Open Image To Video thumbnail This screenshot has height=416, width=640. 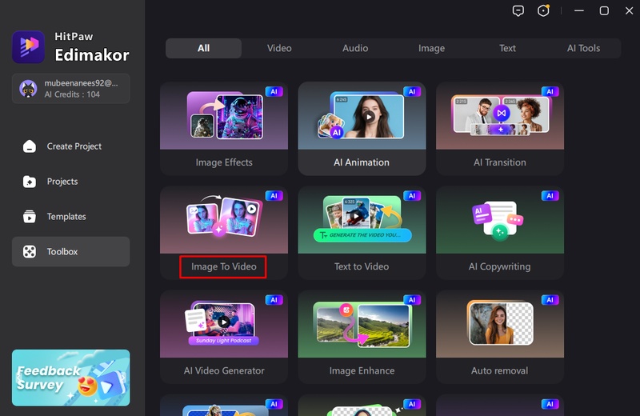(x=224, y=220)
